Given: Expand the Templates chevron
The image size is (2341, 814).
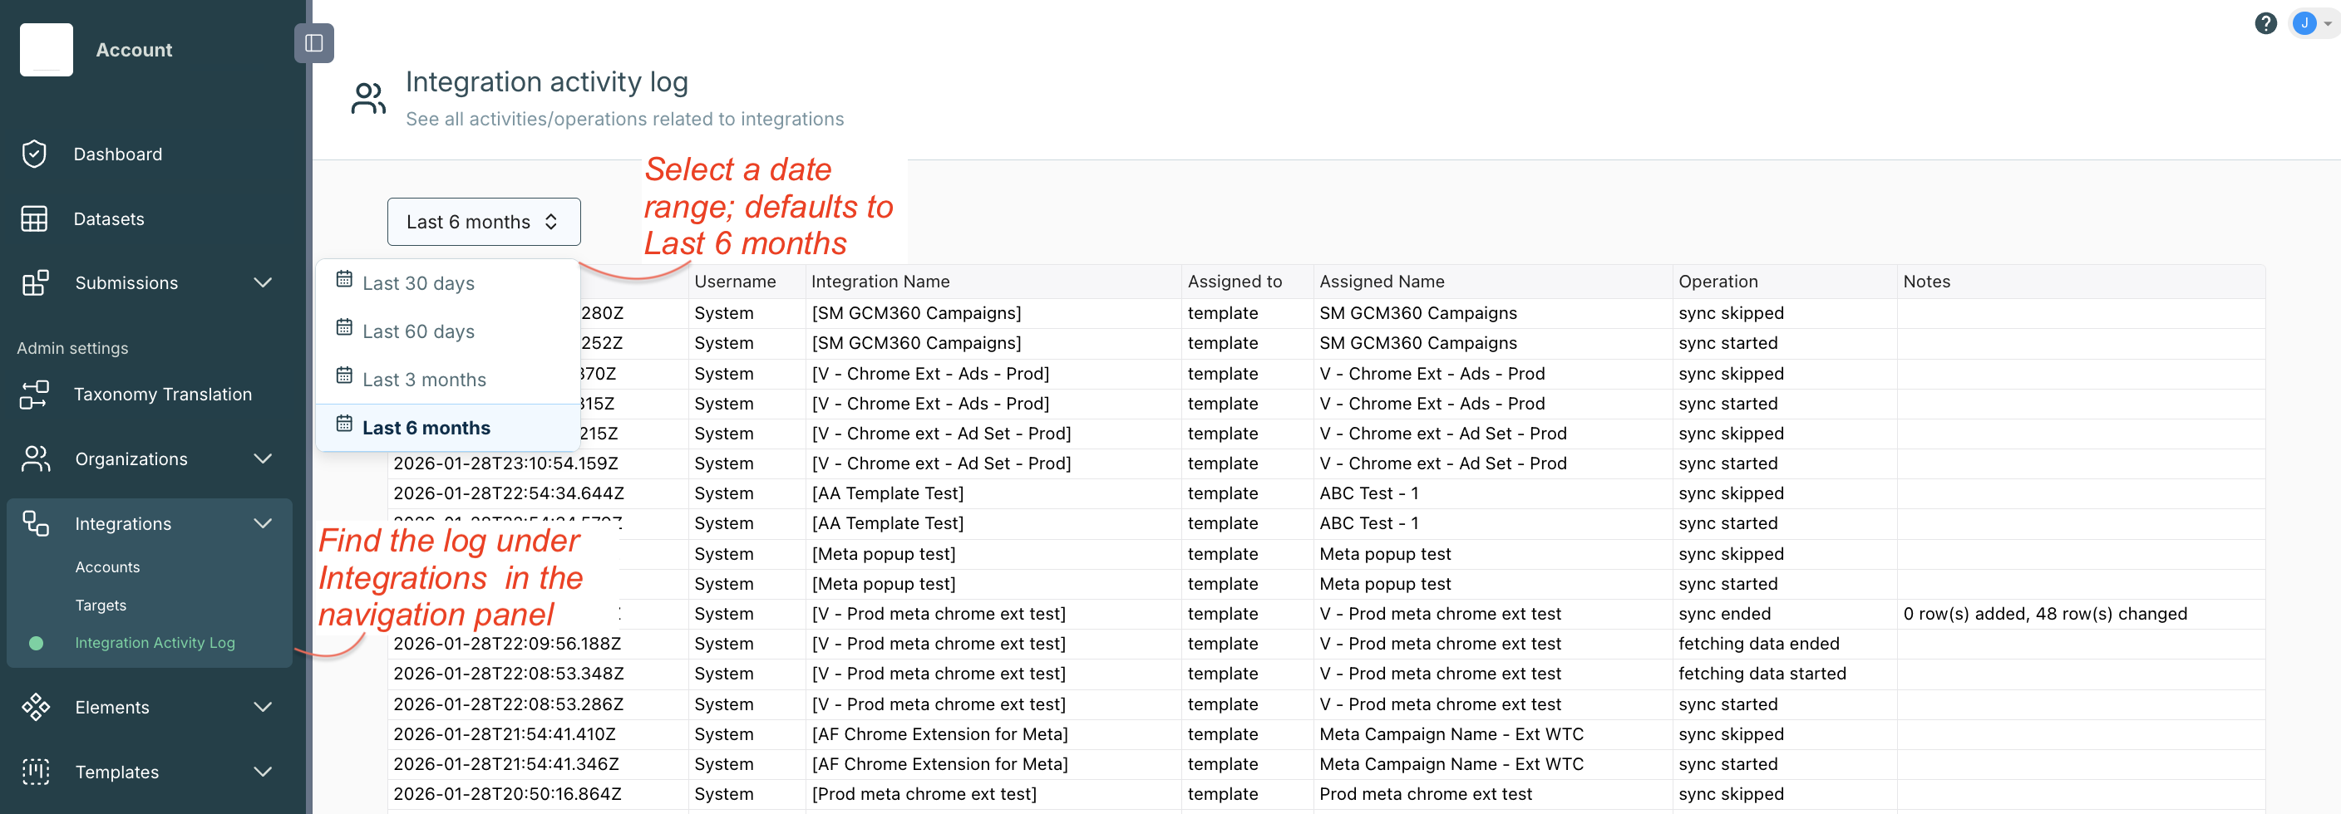Looking at the screenshot, I should [263, 772].
